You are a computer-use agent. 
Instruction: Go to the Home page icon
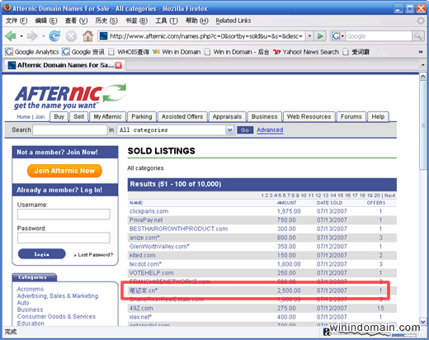(x=88, y=36)
